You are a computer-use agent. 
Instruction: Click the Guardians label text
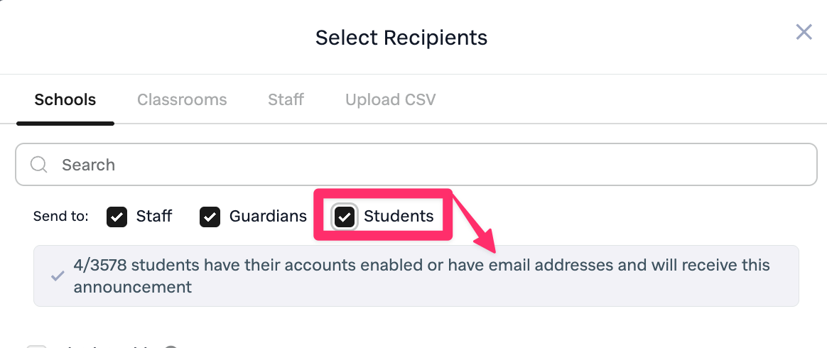[x=268, y=217]
